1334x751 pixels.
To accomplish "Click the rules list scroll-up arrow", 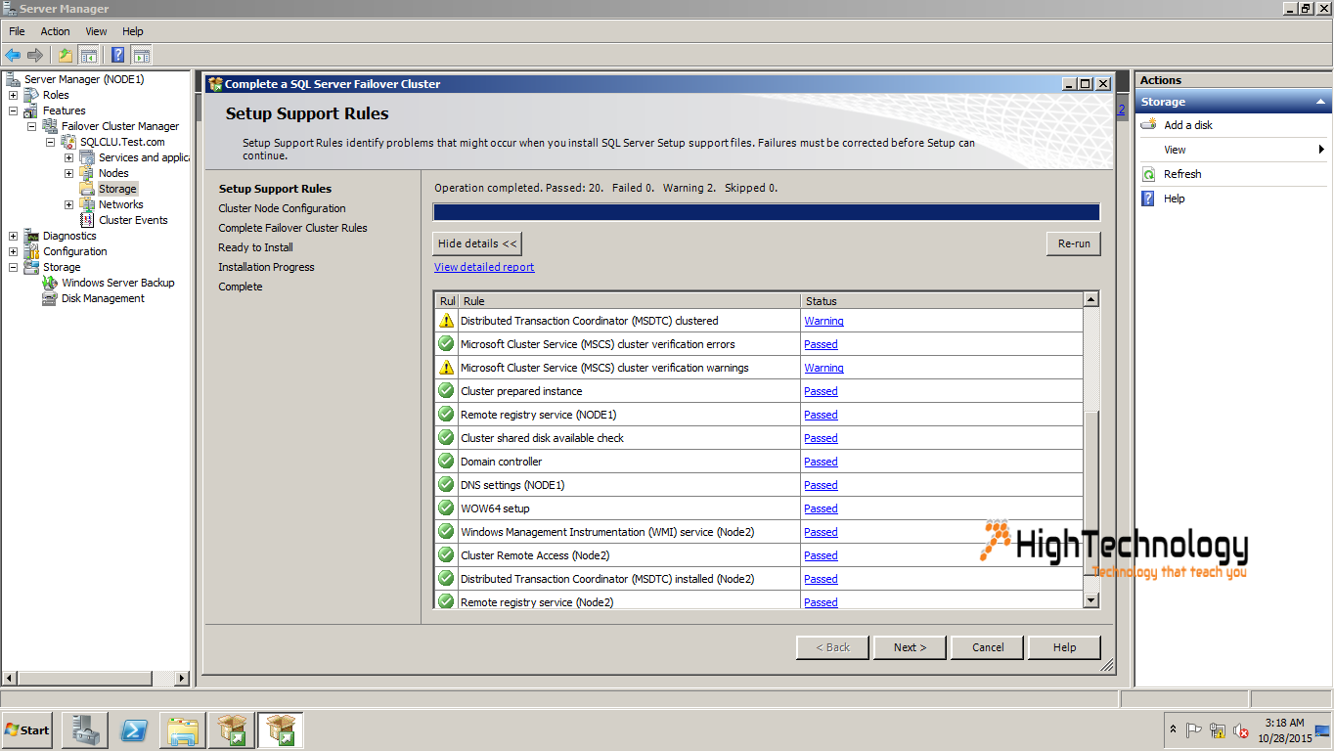I will click(x=1091, y=299).
